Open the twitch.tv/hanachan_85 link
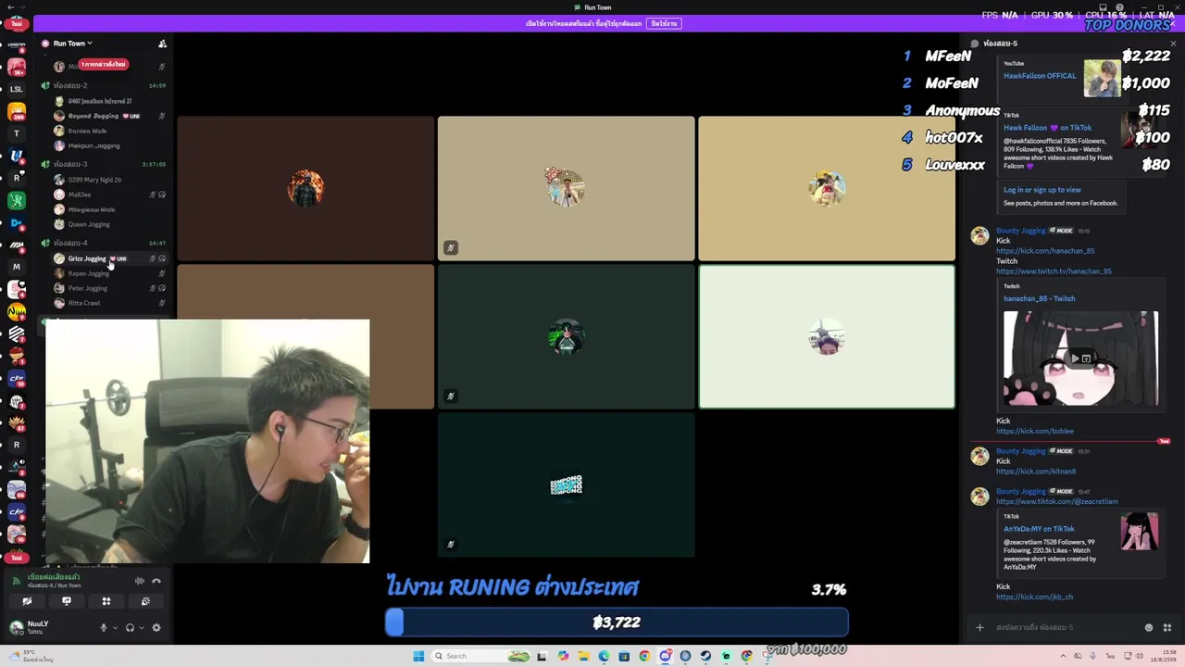This screenshot has width=1185, height=667. click(x=1054, y=271)
